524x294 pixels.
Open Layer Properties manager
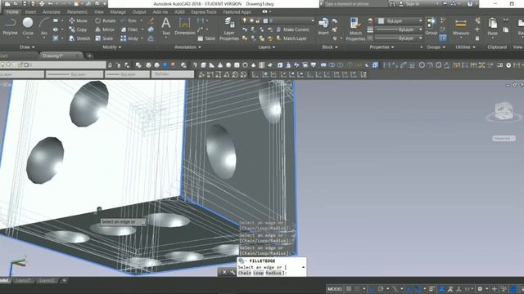pyautogui.click(x=229, y=29)
